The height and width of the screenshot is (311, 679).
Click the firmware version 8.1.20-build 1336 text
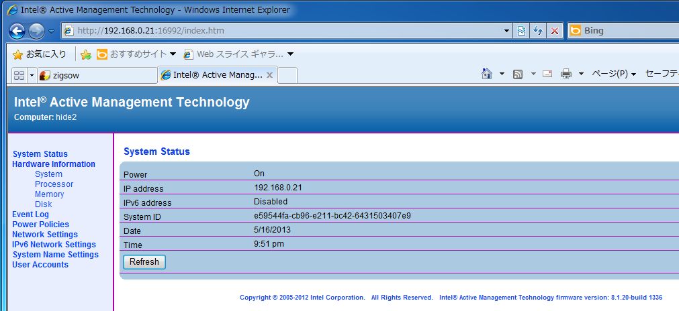point(637,298)
